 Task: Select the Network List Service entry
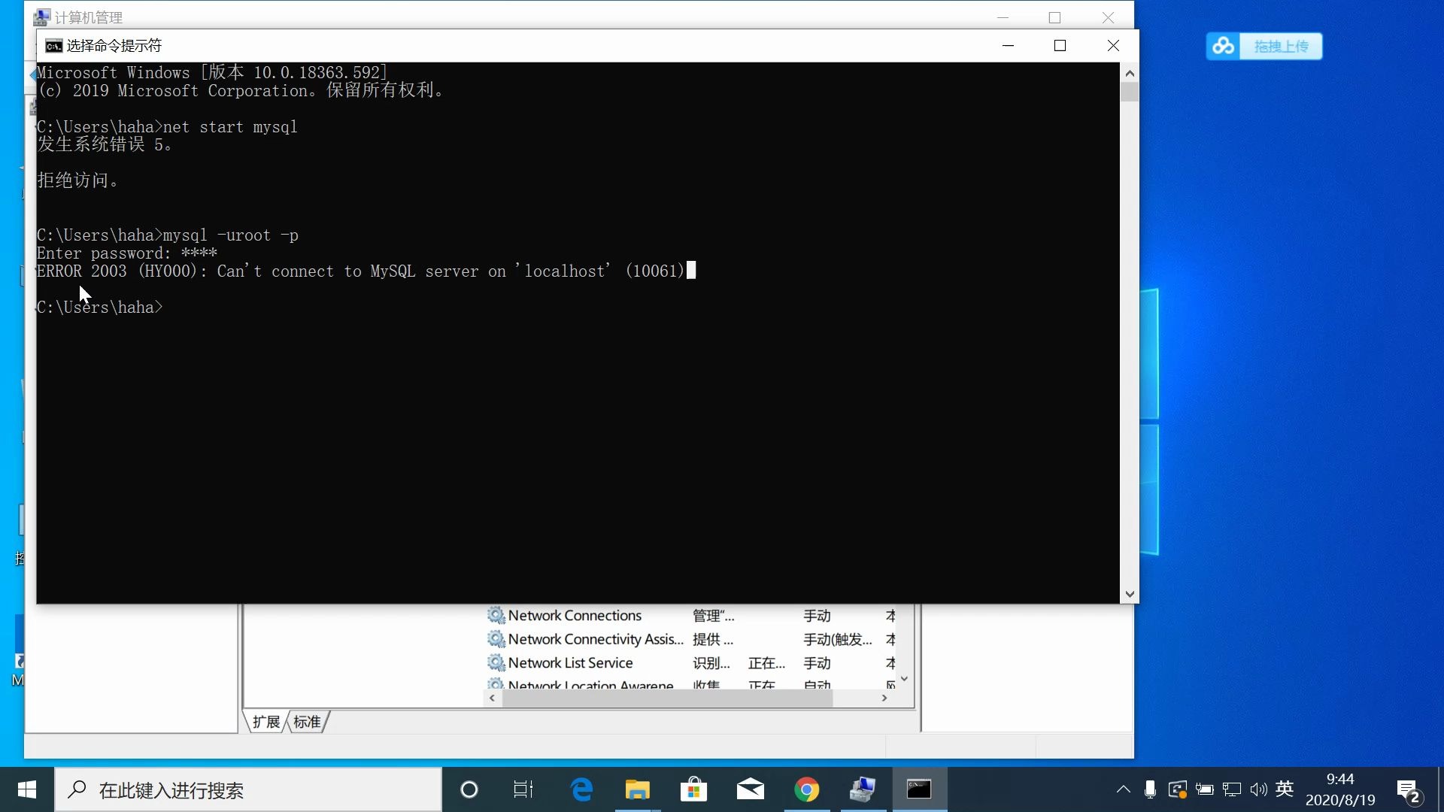tap(569, 662)
